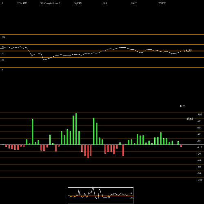The width and height of the screenshot is (204, 204).
Task: Click the '(IDT C' header label
Action: click(x=162, y=3)
